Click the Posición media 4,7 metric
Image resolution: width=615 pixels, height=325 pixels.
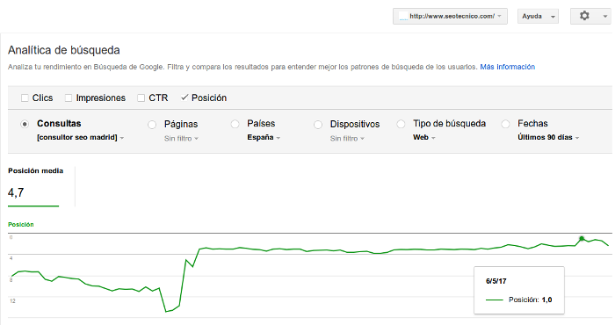click(x=35, y=186)
